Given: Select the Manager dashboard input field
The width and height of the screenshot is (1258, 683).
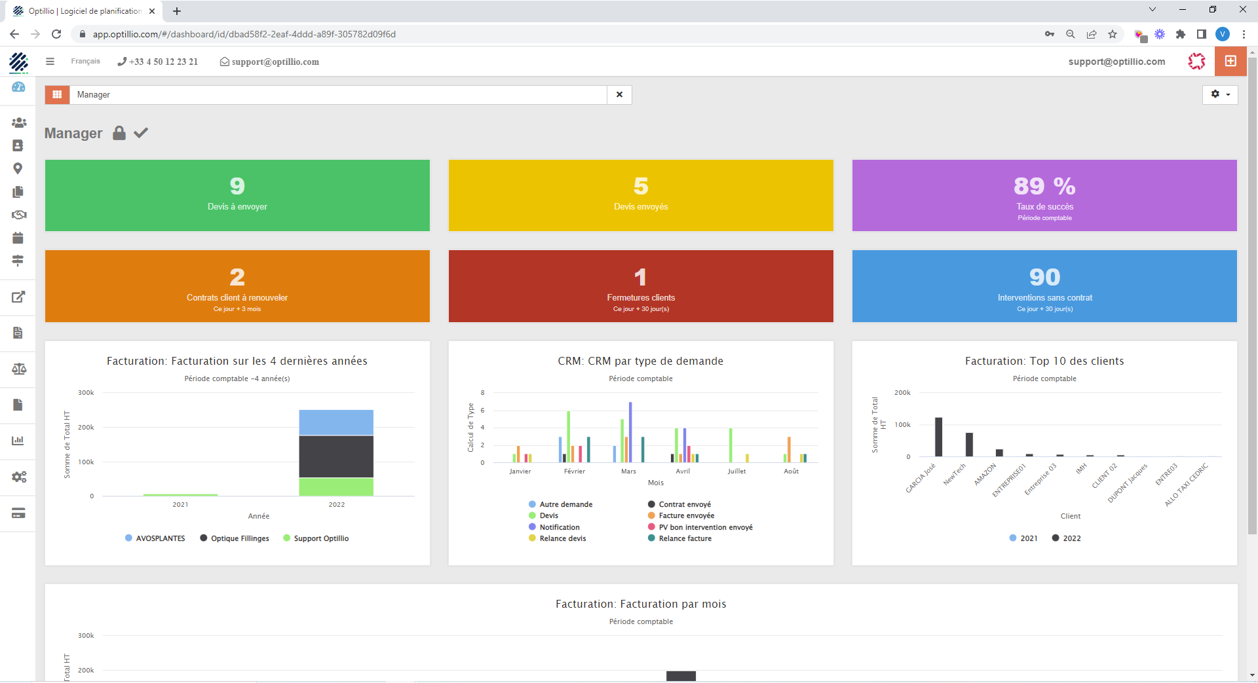Looking at the screenshot, I should point(338,95).
